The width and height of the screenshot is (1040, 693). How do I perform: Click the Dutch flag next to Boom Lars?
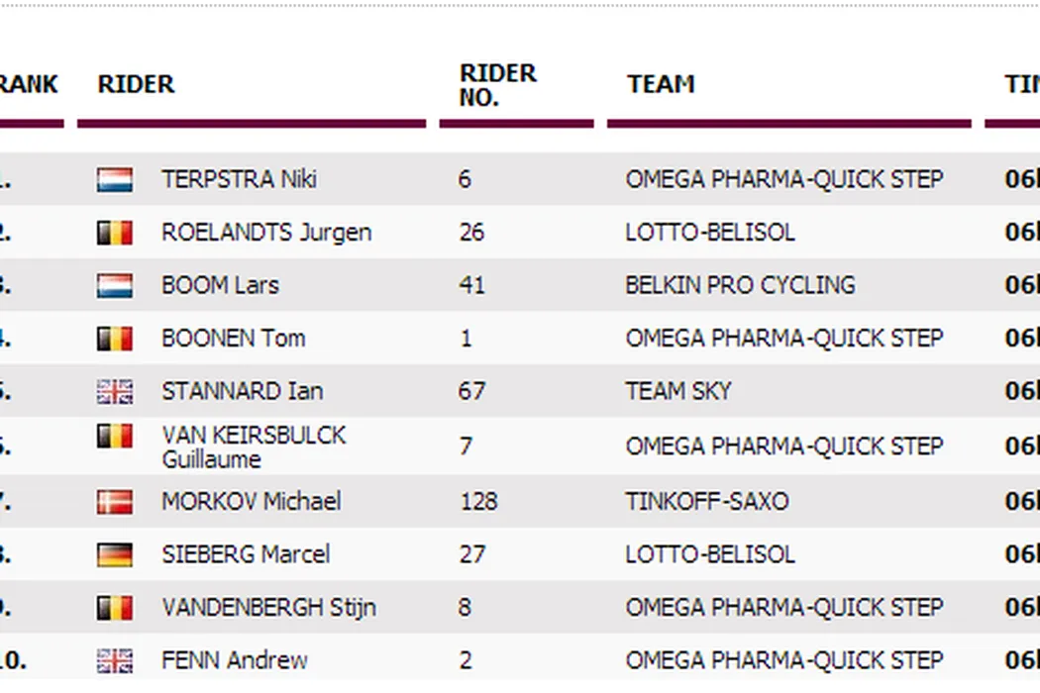(x=115, y=286)
